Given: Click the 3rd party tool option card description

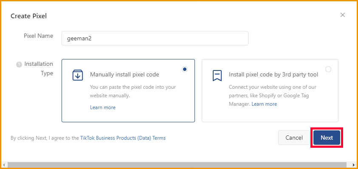Looking at the screenshot, I should (x=269, y=96).
